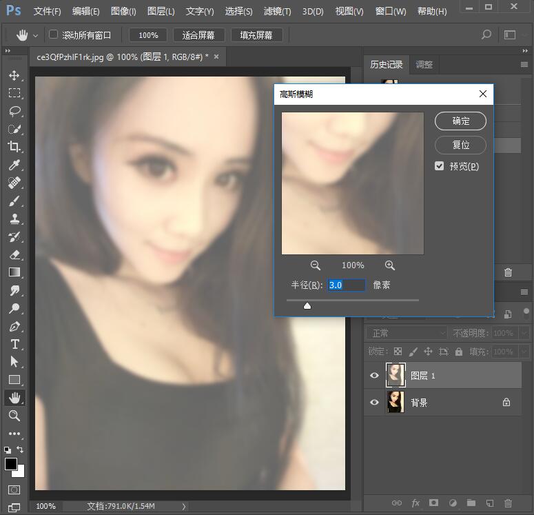Select the Clone Stamp tool
Viewport: 534px width, 515px height.
point(14,219)
